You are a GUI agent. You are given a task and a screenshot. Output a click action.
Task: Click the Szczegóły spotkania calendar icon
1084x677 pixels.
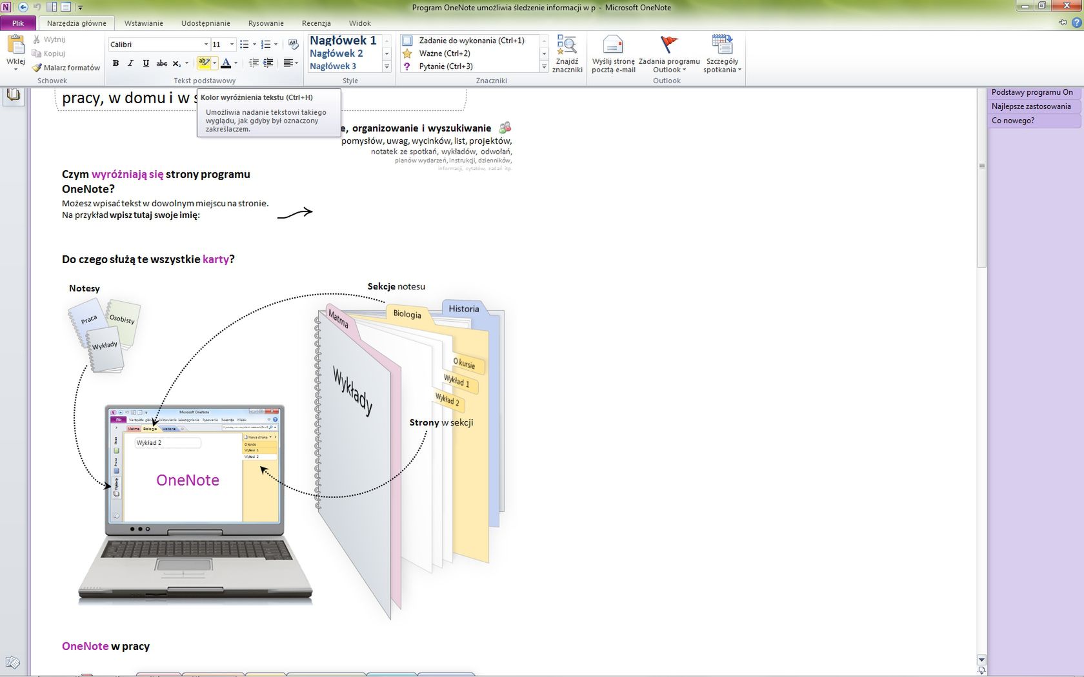pyautogui.click(x=722, y=54)
